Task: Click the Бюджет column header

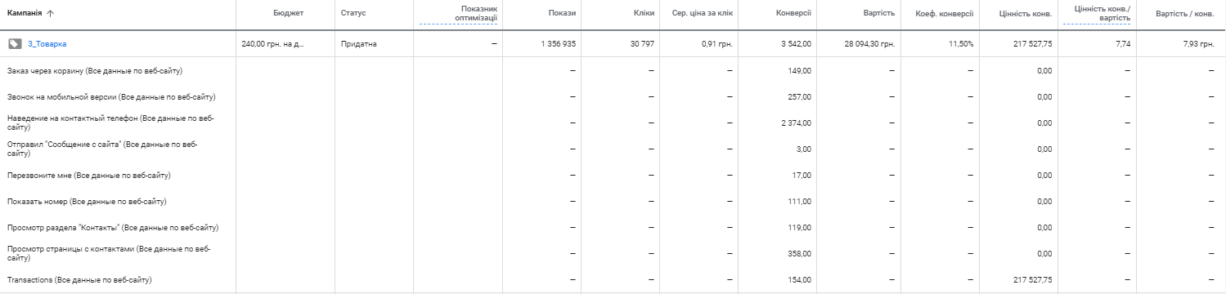Action: point(289,13)
